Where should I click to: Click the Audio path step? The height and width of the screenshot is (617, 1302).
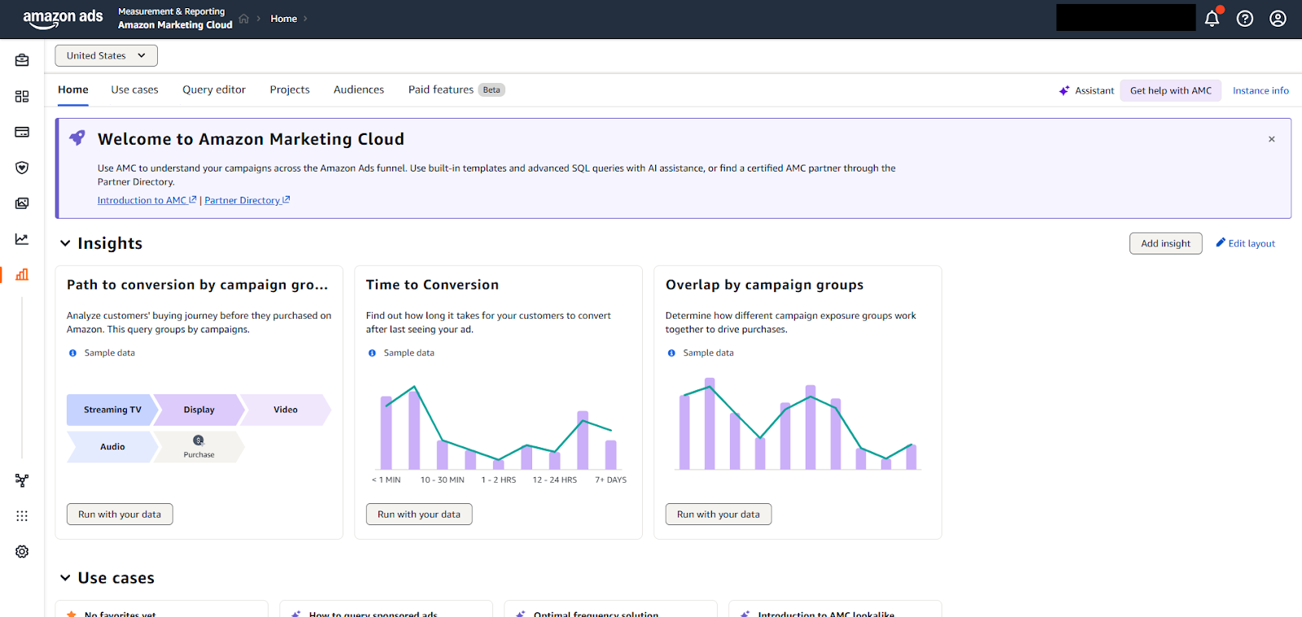(112, 446)
